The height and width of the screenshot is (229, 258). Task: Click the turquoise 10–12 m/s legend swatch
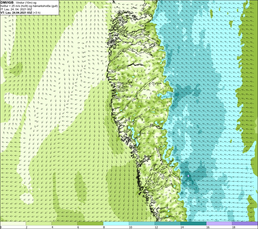(x=142, y=223)
